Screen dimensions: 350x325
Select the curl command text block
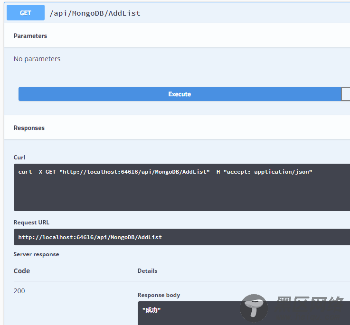point(182,187)
